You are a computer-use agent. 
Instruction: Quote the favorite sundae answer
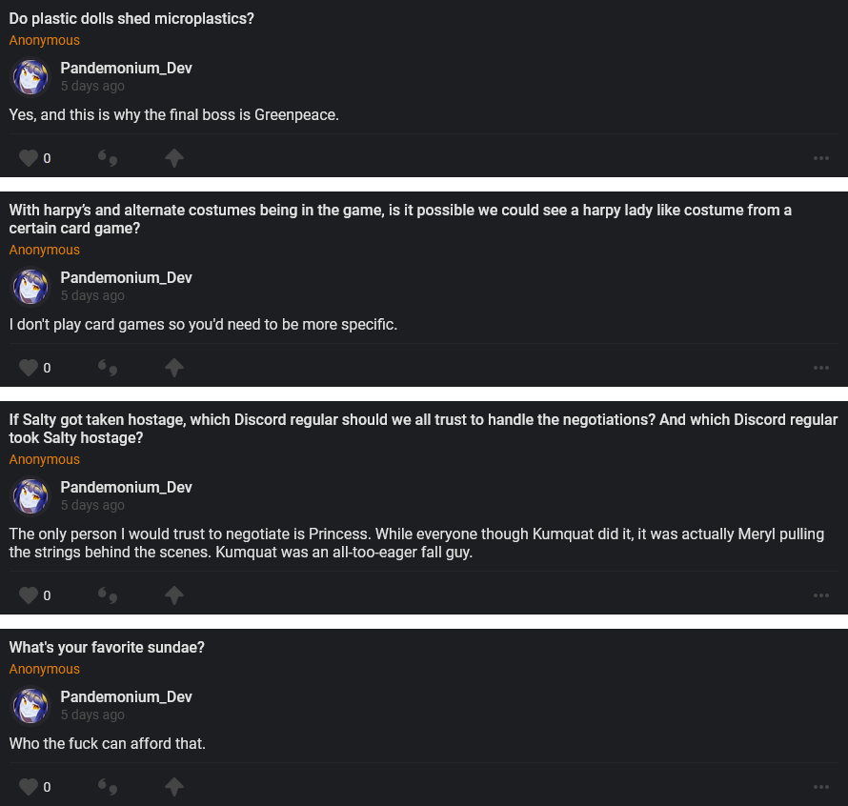(x=108, y=787)
